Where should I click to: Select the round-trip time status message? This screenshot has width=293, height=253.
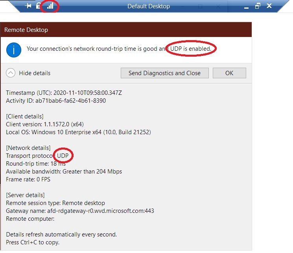119,49
